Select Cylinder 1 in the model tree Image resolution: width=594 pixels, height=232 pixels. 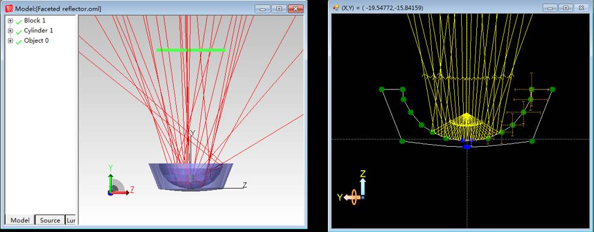coord(38,30)
